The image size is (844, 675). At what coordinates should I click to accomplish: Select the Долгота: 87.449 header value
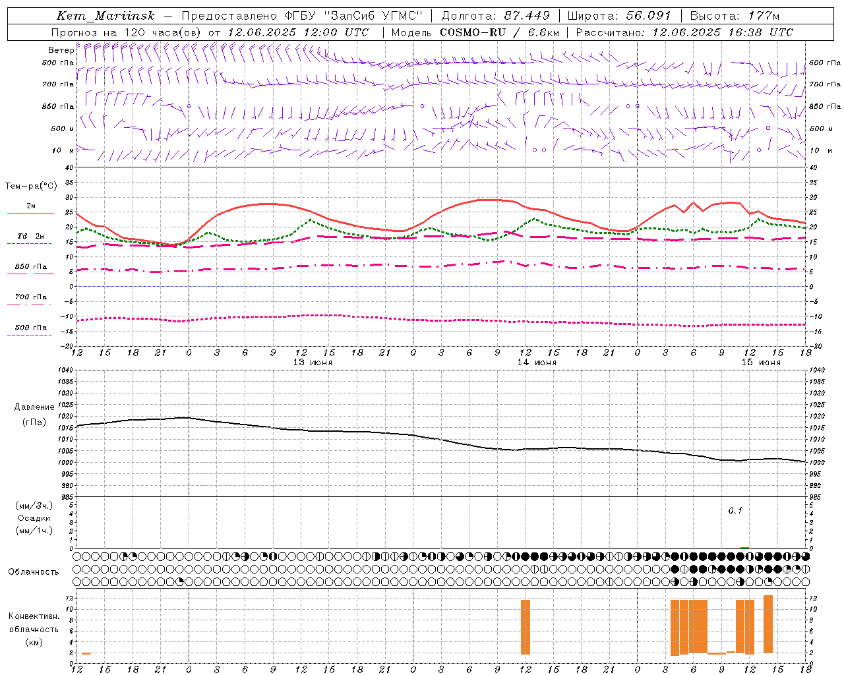click(x=495, y=16)
